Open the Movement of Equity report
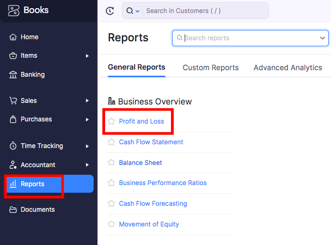 point(149,224)
